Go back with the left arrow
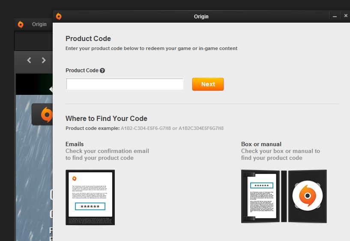The image size is (350, 241). click(x=29, y=60)
